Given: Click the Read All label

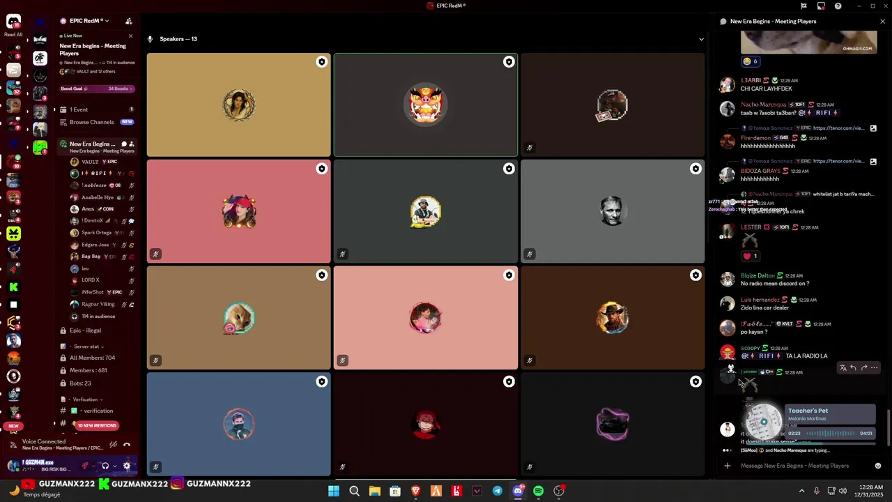Looking at the screenshot, I should pyautogui.click(x=13, y=34).
